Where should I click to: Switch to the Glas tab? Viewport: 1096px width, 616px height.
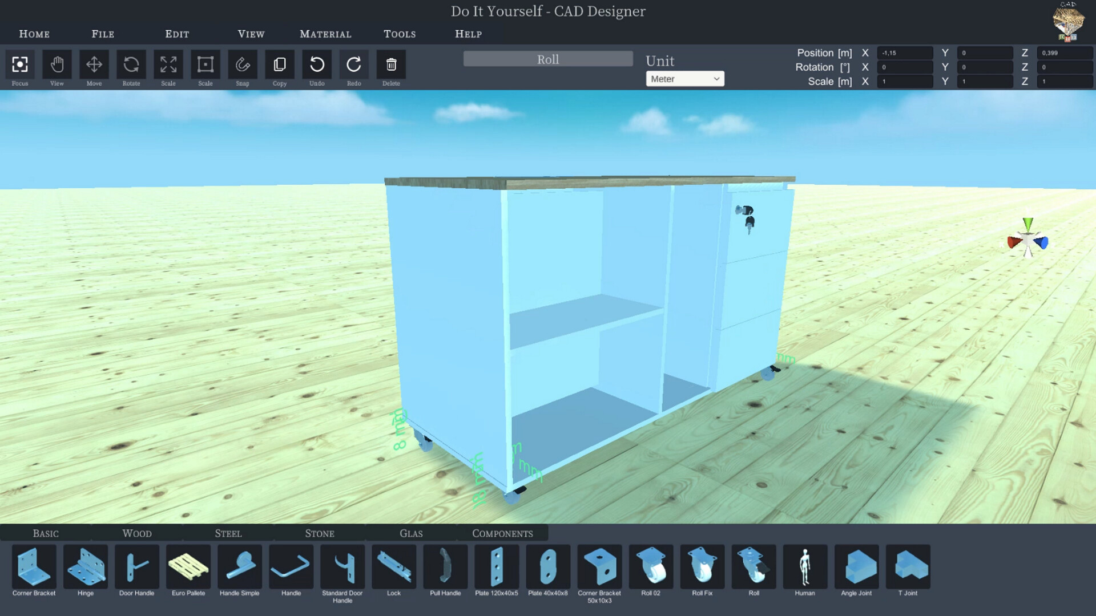tap(410, 533)
